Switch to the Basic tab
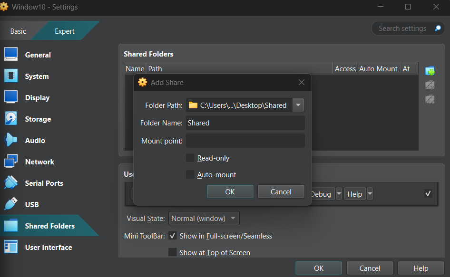The height and width of the screenshot is (277, 450). [x=18, y=31]
